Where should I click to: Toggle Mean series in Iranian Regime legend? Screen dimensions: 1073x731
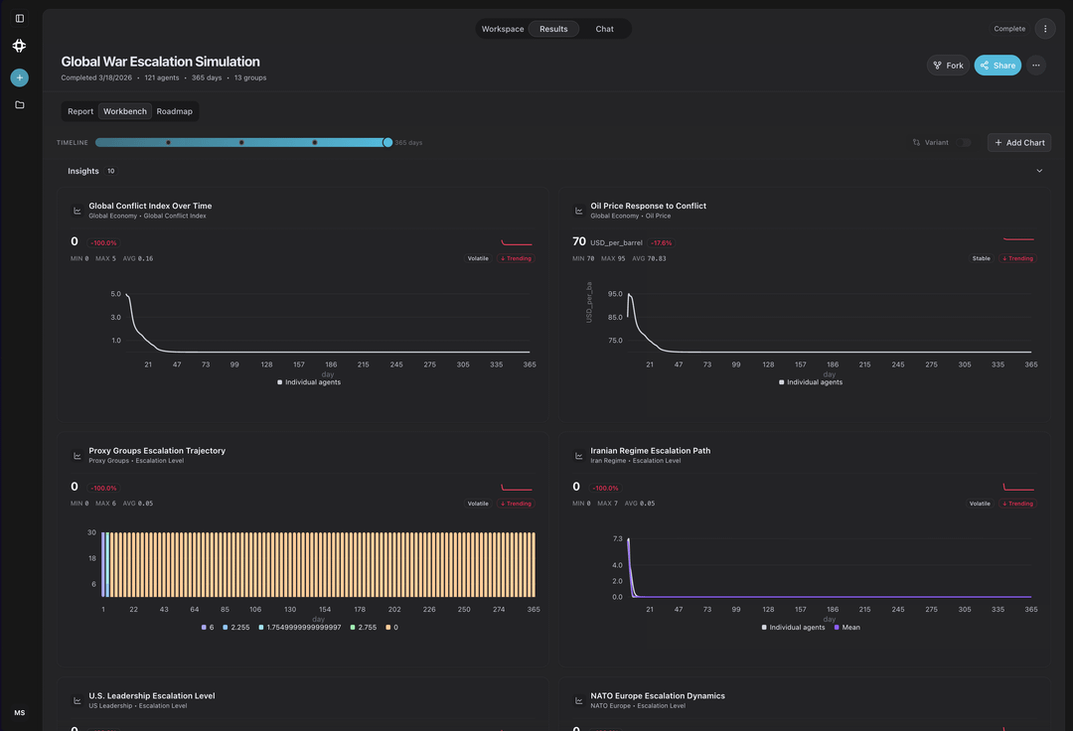[846, 628]
